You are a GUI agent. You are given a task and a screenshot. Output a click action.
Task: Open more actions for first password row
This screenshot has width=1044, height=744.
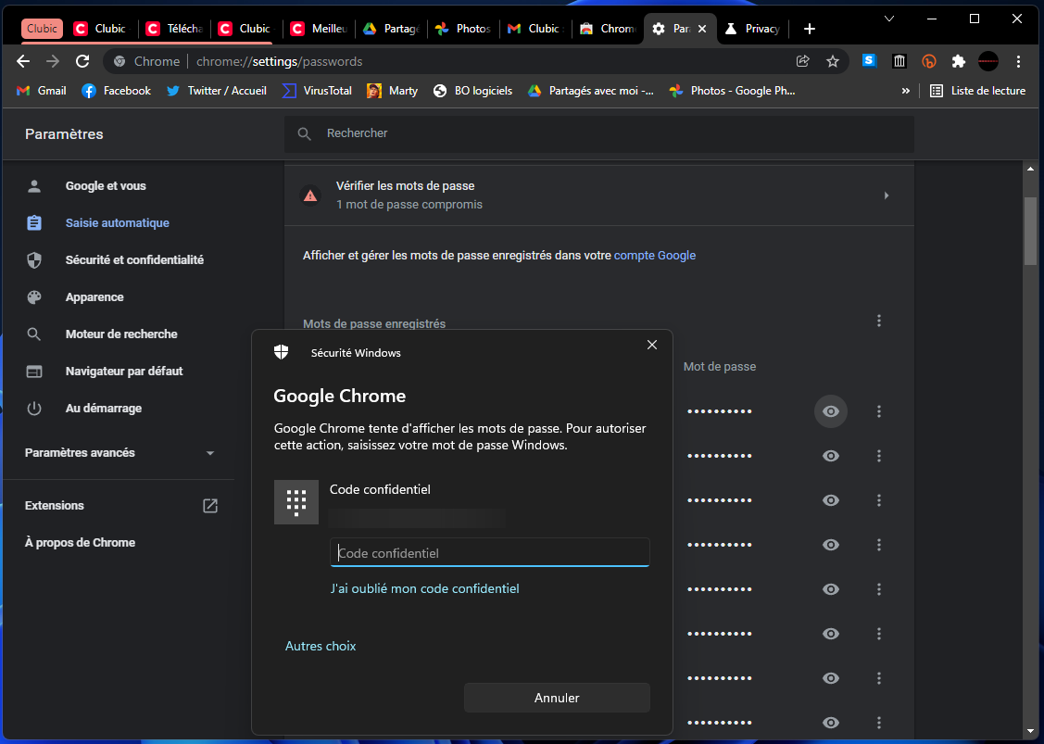[879, 411]
